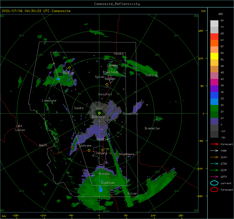Click the Innisfail label
The width and height of the screenshot is (234, 219).
pyautogui.click(x=105, y=94)
